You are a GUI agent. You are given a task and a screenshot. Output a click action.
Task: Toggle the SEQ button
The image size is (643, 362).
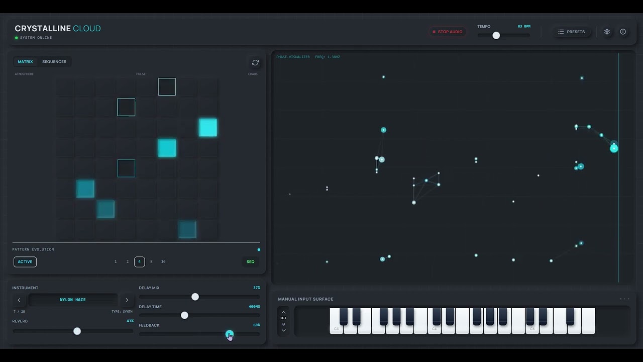pyautogui.click(x=250, y=261)
